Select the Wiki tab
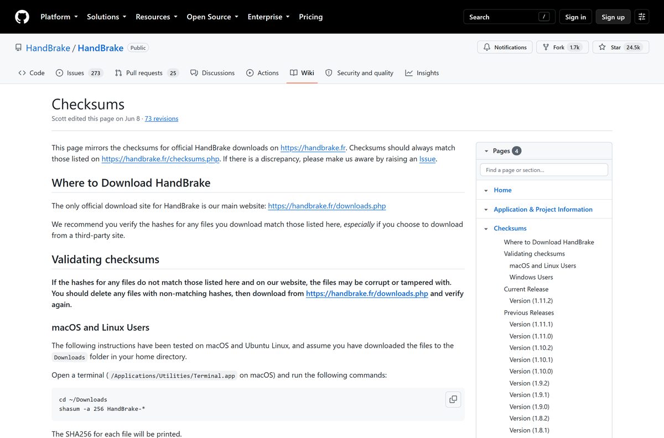 coord(302,73)
